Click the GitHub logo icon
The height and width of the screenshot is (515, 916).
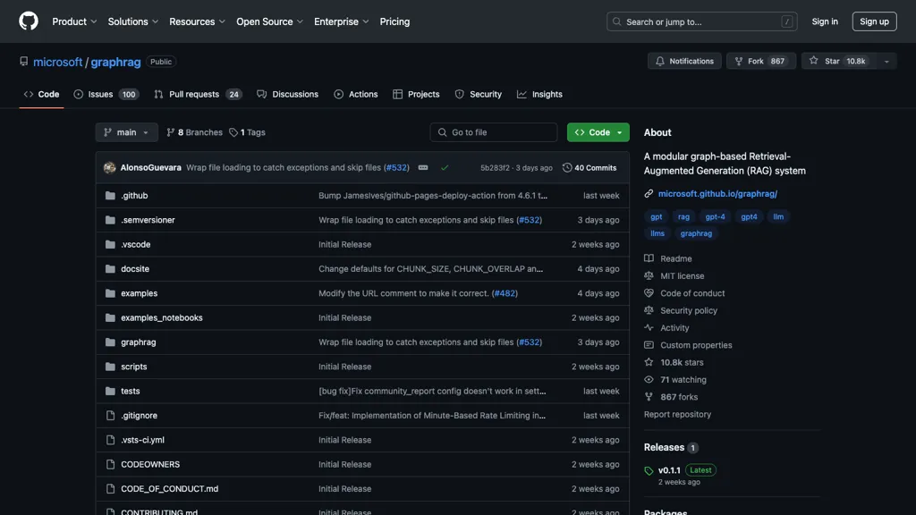click(29, 21)
